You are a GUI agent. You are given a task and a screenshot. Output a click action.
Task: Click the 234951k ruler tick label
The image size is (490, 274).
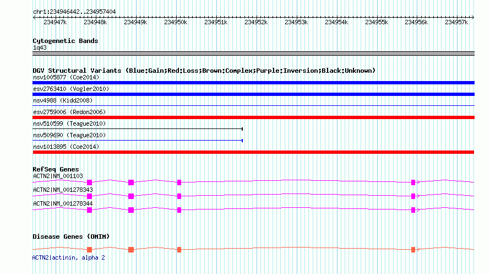pos(216,22)
